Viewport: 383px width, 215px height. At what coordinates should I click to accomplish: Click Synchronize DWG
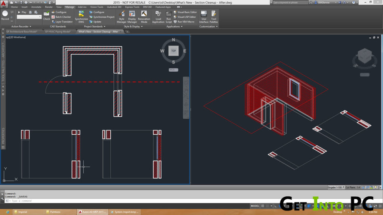(81, 17)
